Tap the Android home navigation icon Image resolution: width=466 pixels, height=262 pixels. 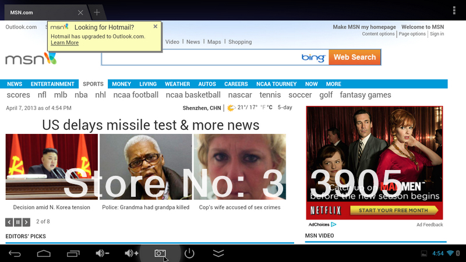[44, 253]
